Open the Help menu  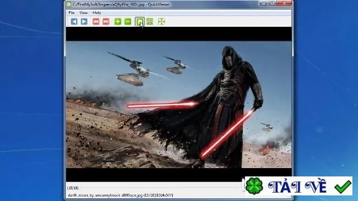pos(97,13)
